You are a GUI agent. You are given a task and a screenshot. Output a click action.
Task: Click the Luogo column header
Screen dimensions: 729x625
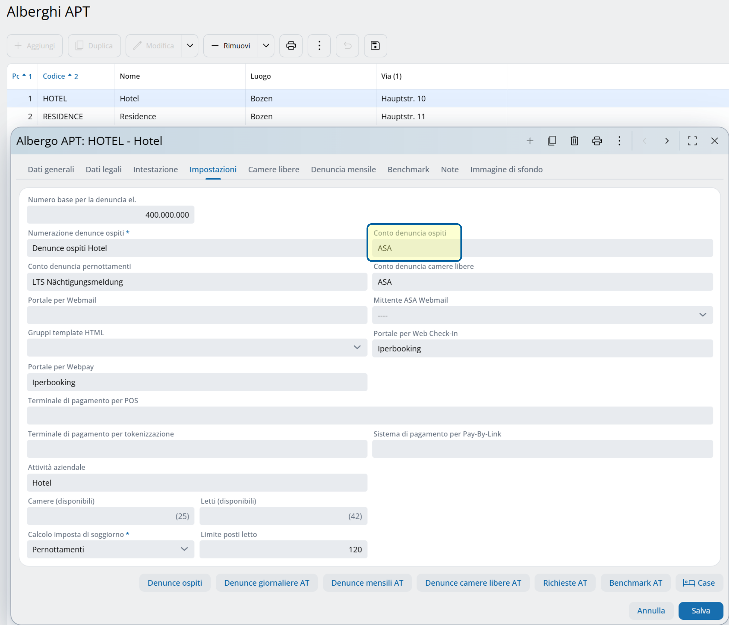coord(311,76)
